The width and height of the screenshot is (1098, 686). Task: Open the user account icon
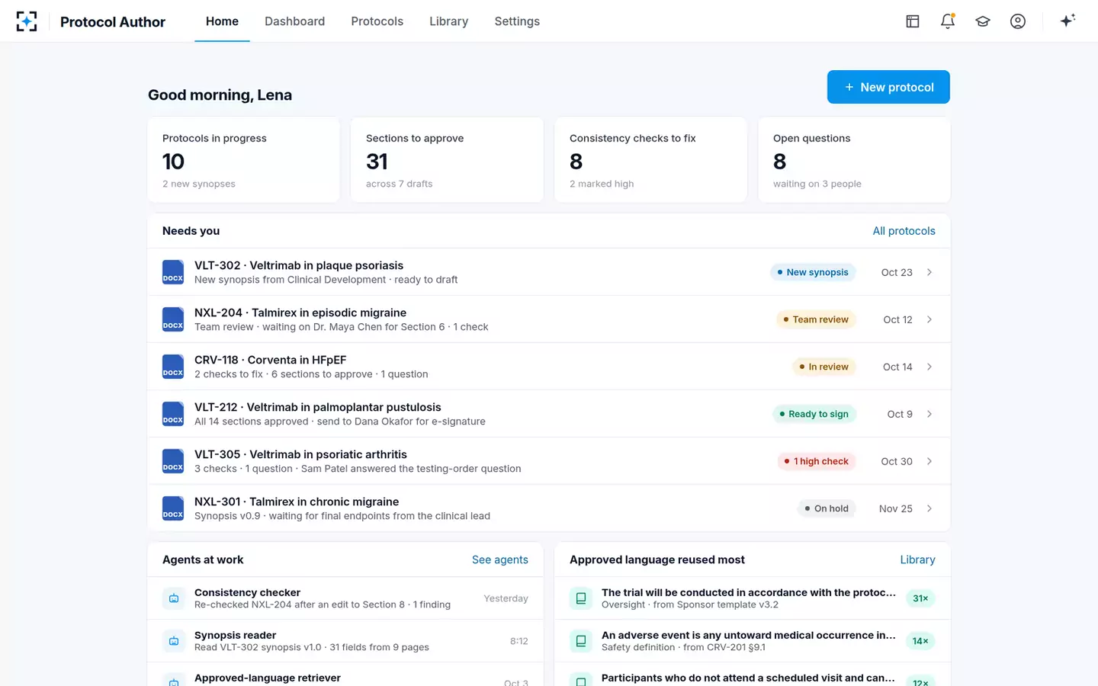[x=1018, y=21]
